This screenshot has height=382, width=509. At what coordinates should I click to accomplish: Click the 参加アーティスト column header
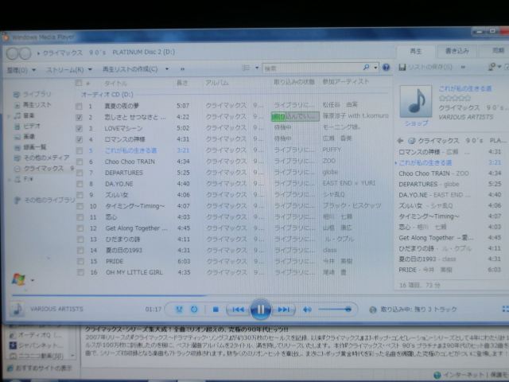tap(346, 81)
